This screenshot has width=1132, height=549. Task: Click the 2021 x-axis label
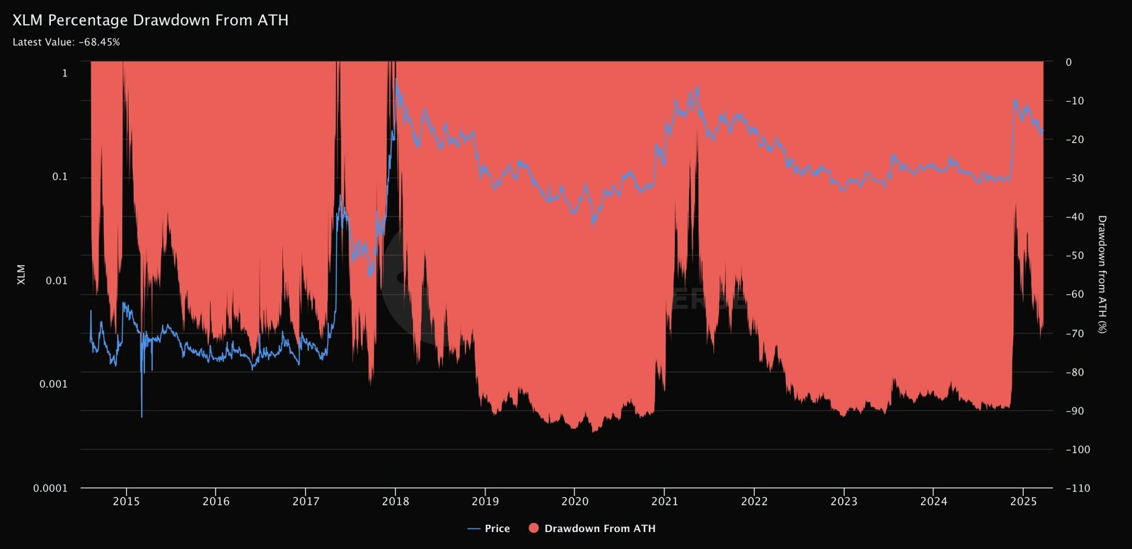(x=664, y=502)
